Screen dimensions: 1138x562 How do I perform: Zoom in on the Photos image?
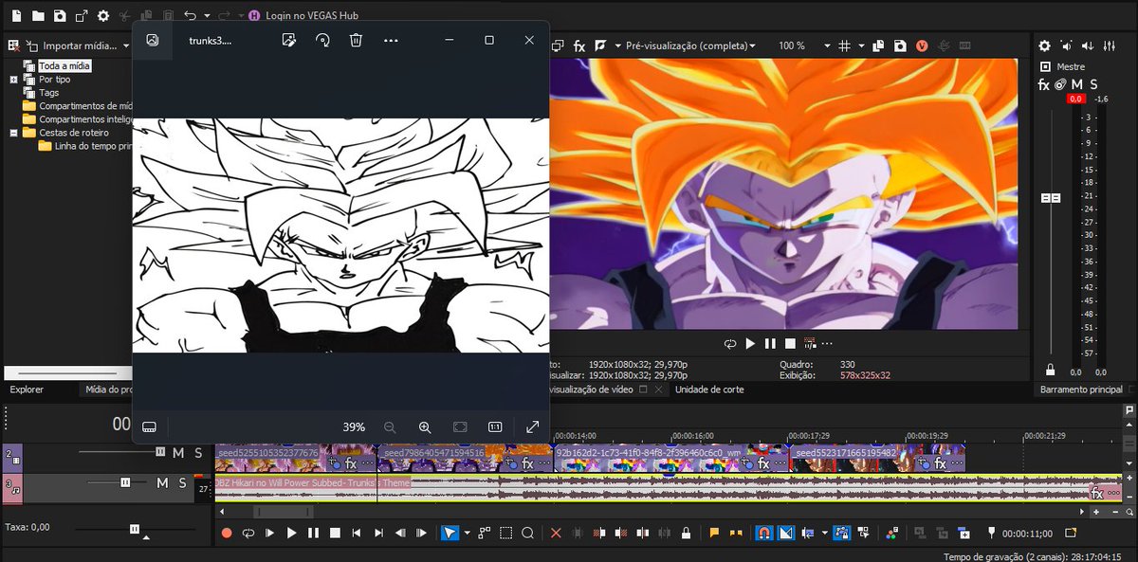[x=425, y=427]
